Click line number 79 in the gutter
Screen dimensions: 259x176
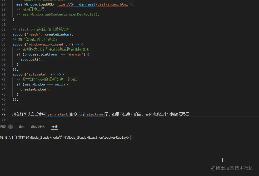tap(3, 114)
